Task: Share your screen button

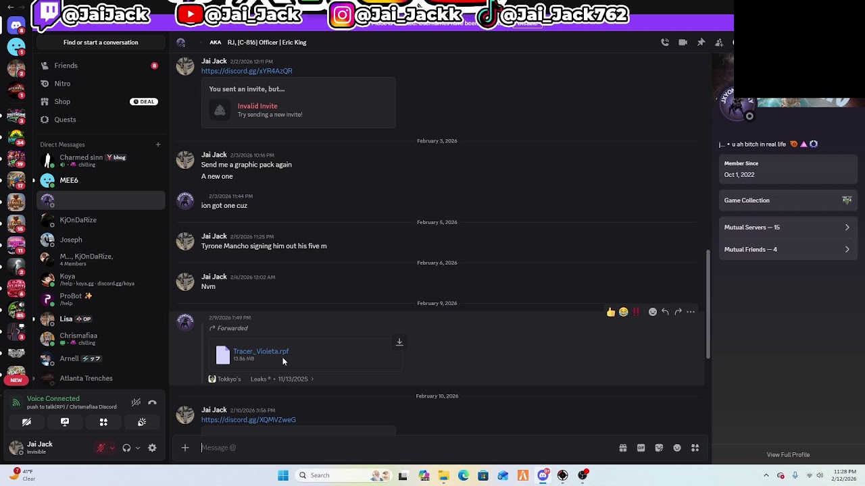Action: (x=65, y=422)
